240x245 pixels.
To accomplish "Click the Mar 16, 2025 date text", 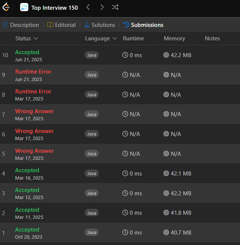I will point(29,178).
